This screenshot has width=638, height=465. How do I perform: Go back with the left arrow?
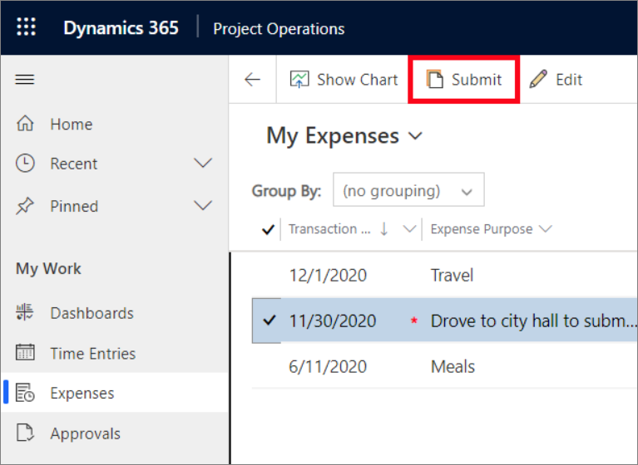pyautogui.click(x=252, y=79)
